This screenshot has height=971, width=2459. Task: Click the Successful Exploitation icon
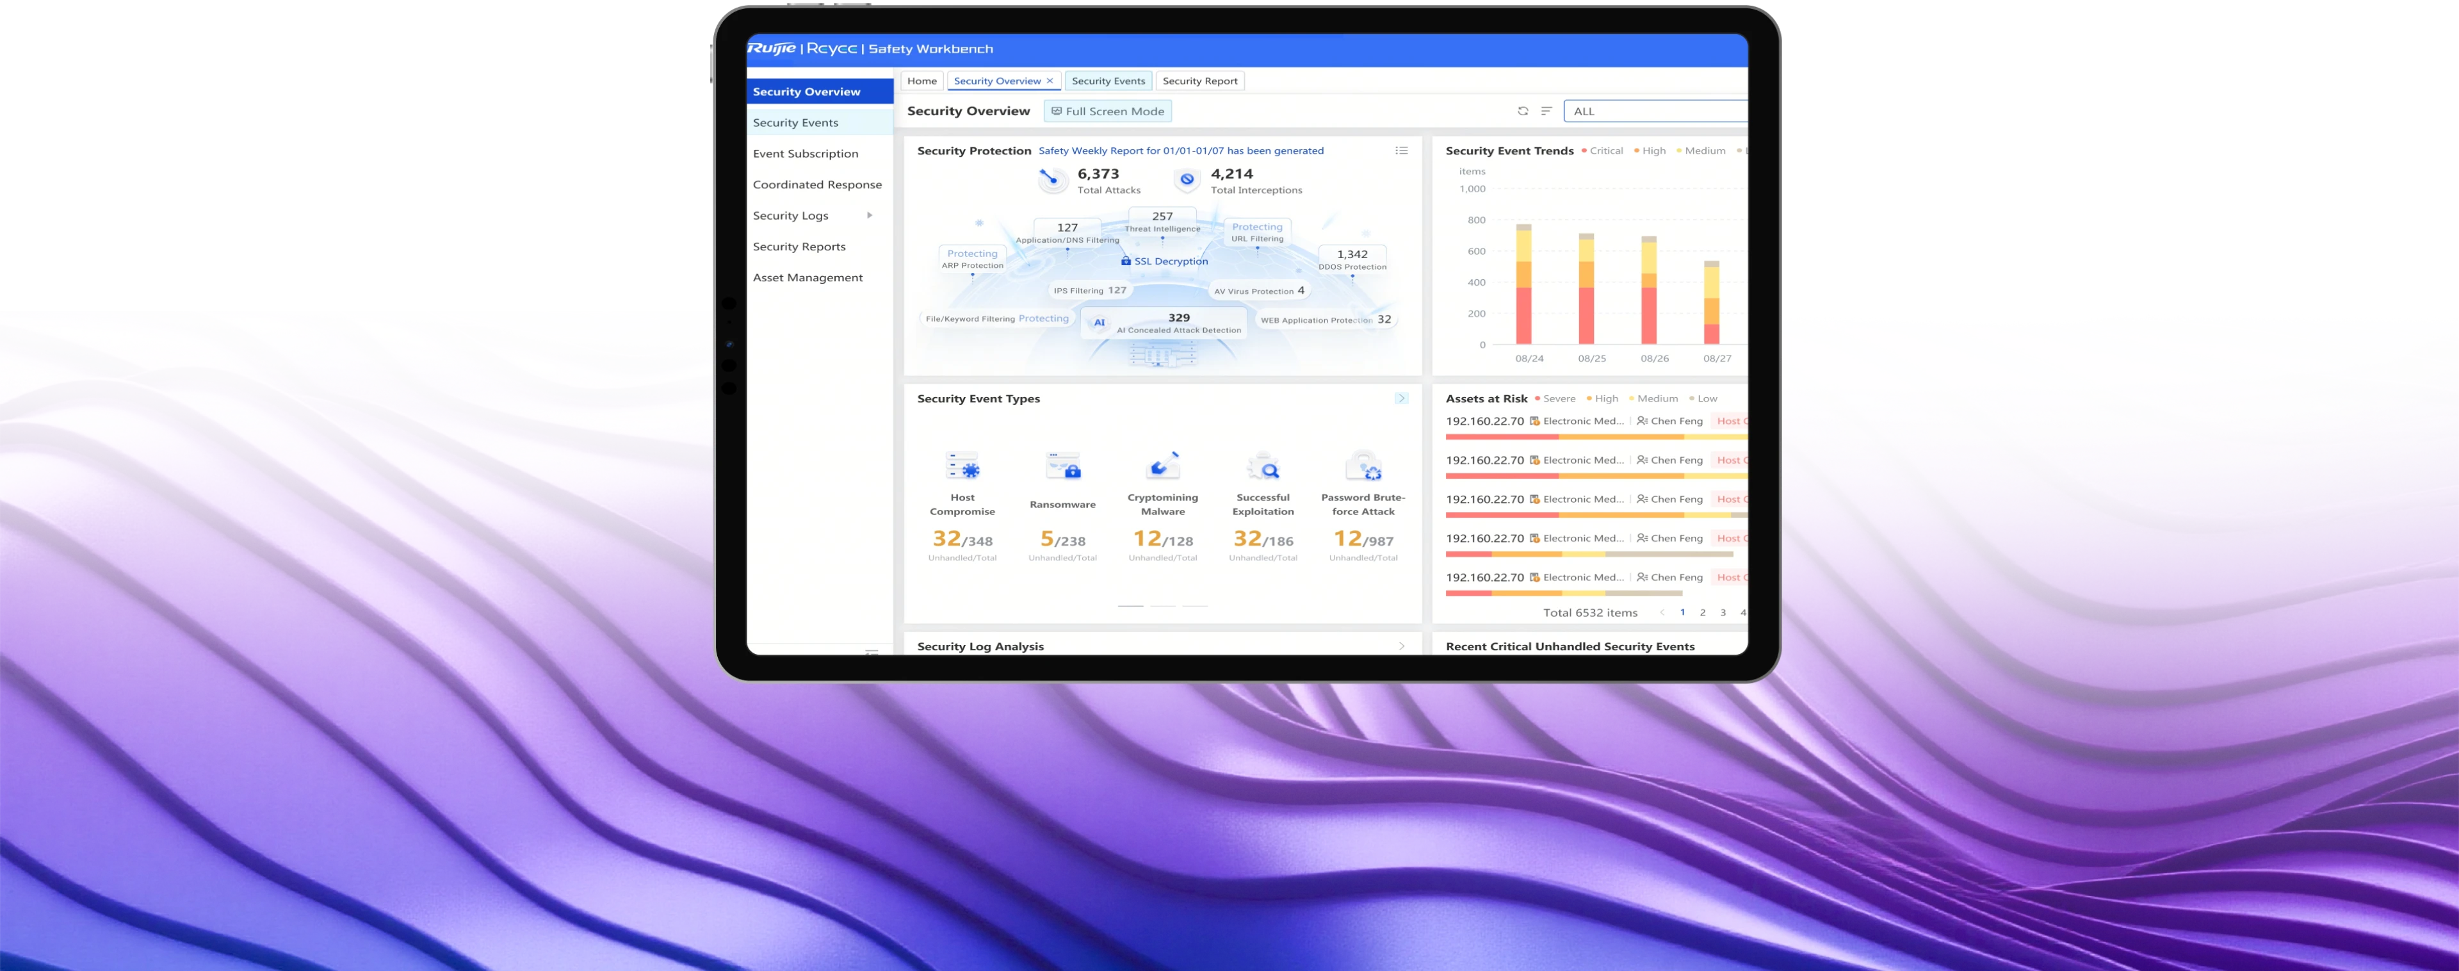1263,467
